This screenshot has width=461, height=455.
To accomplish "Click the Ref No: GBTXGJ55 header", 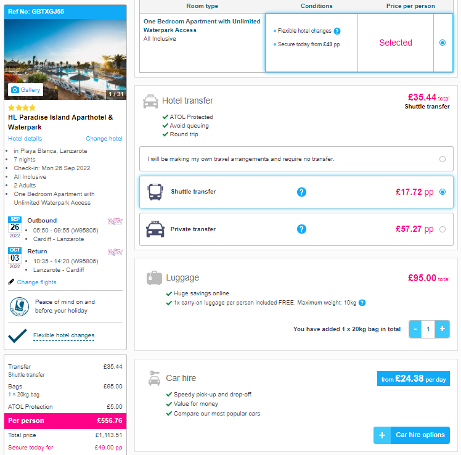I will coord(65,12).
